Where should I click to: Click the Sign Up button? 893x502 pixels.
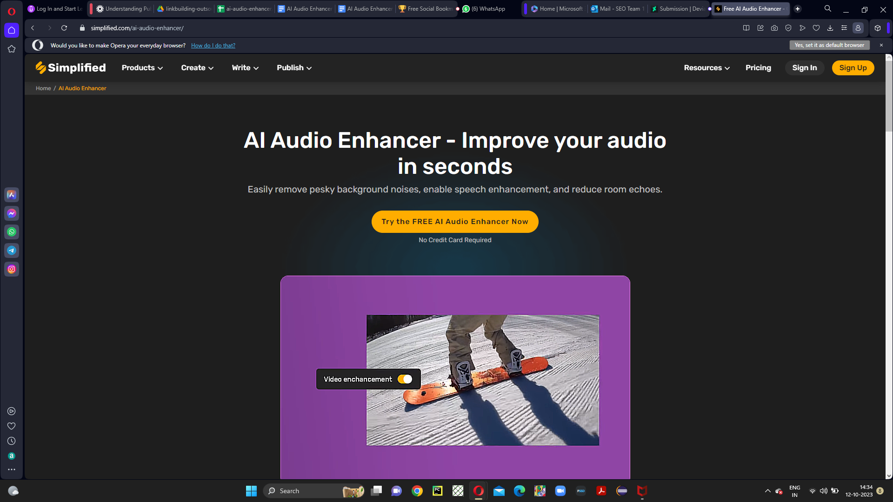click(853, 68)
